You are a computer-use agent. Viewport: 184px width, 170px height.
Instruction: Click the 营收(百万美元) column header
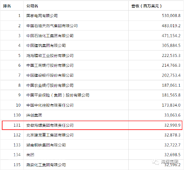(x=147, y=6)
